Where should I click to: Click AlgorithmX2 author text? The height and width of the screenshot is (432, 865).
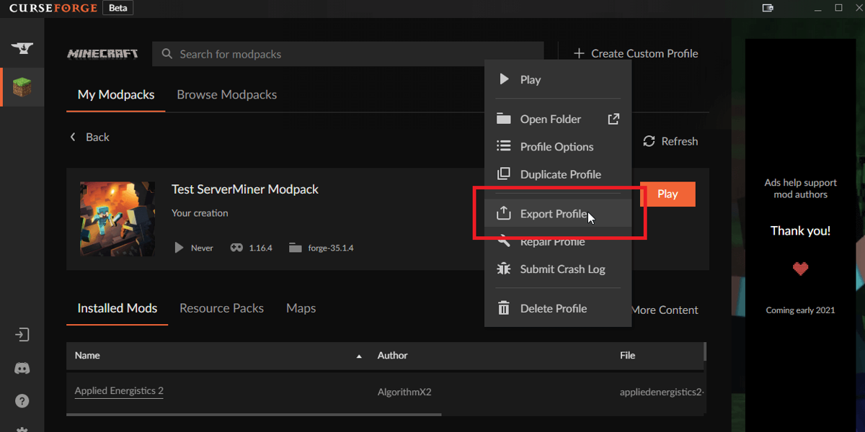(x=404, y=392)
